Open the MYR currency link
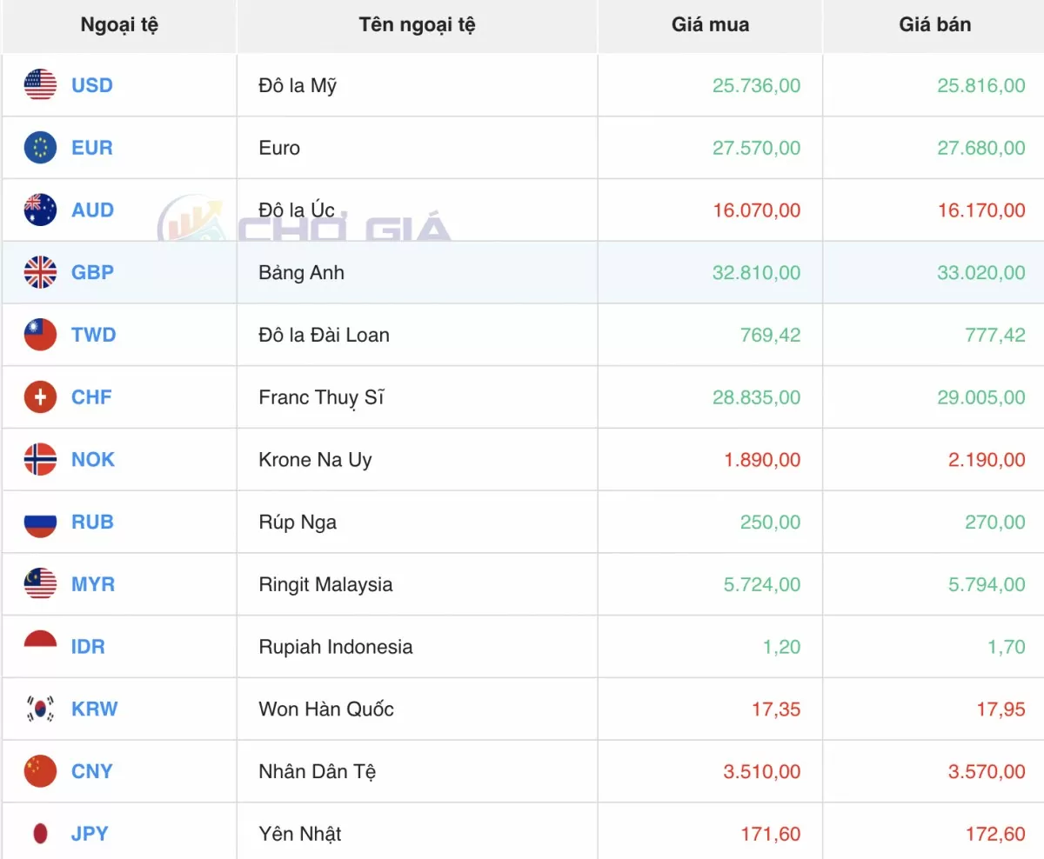 [93, 584]
